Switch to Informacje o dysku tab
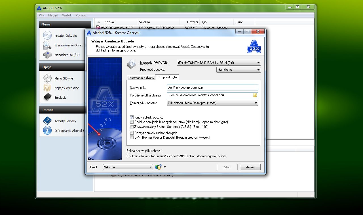The height and width of the screenshot is (215, 363). [x=141, y=78]
